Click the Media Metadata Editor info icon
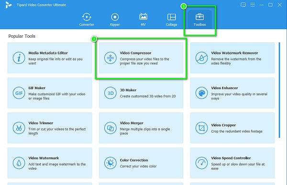This screenshot has width=287, height=185. (x=19, y=58)
